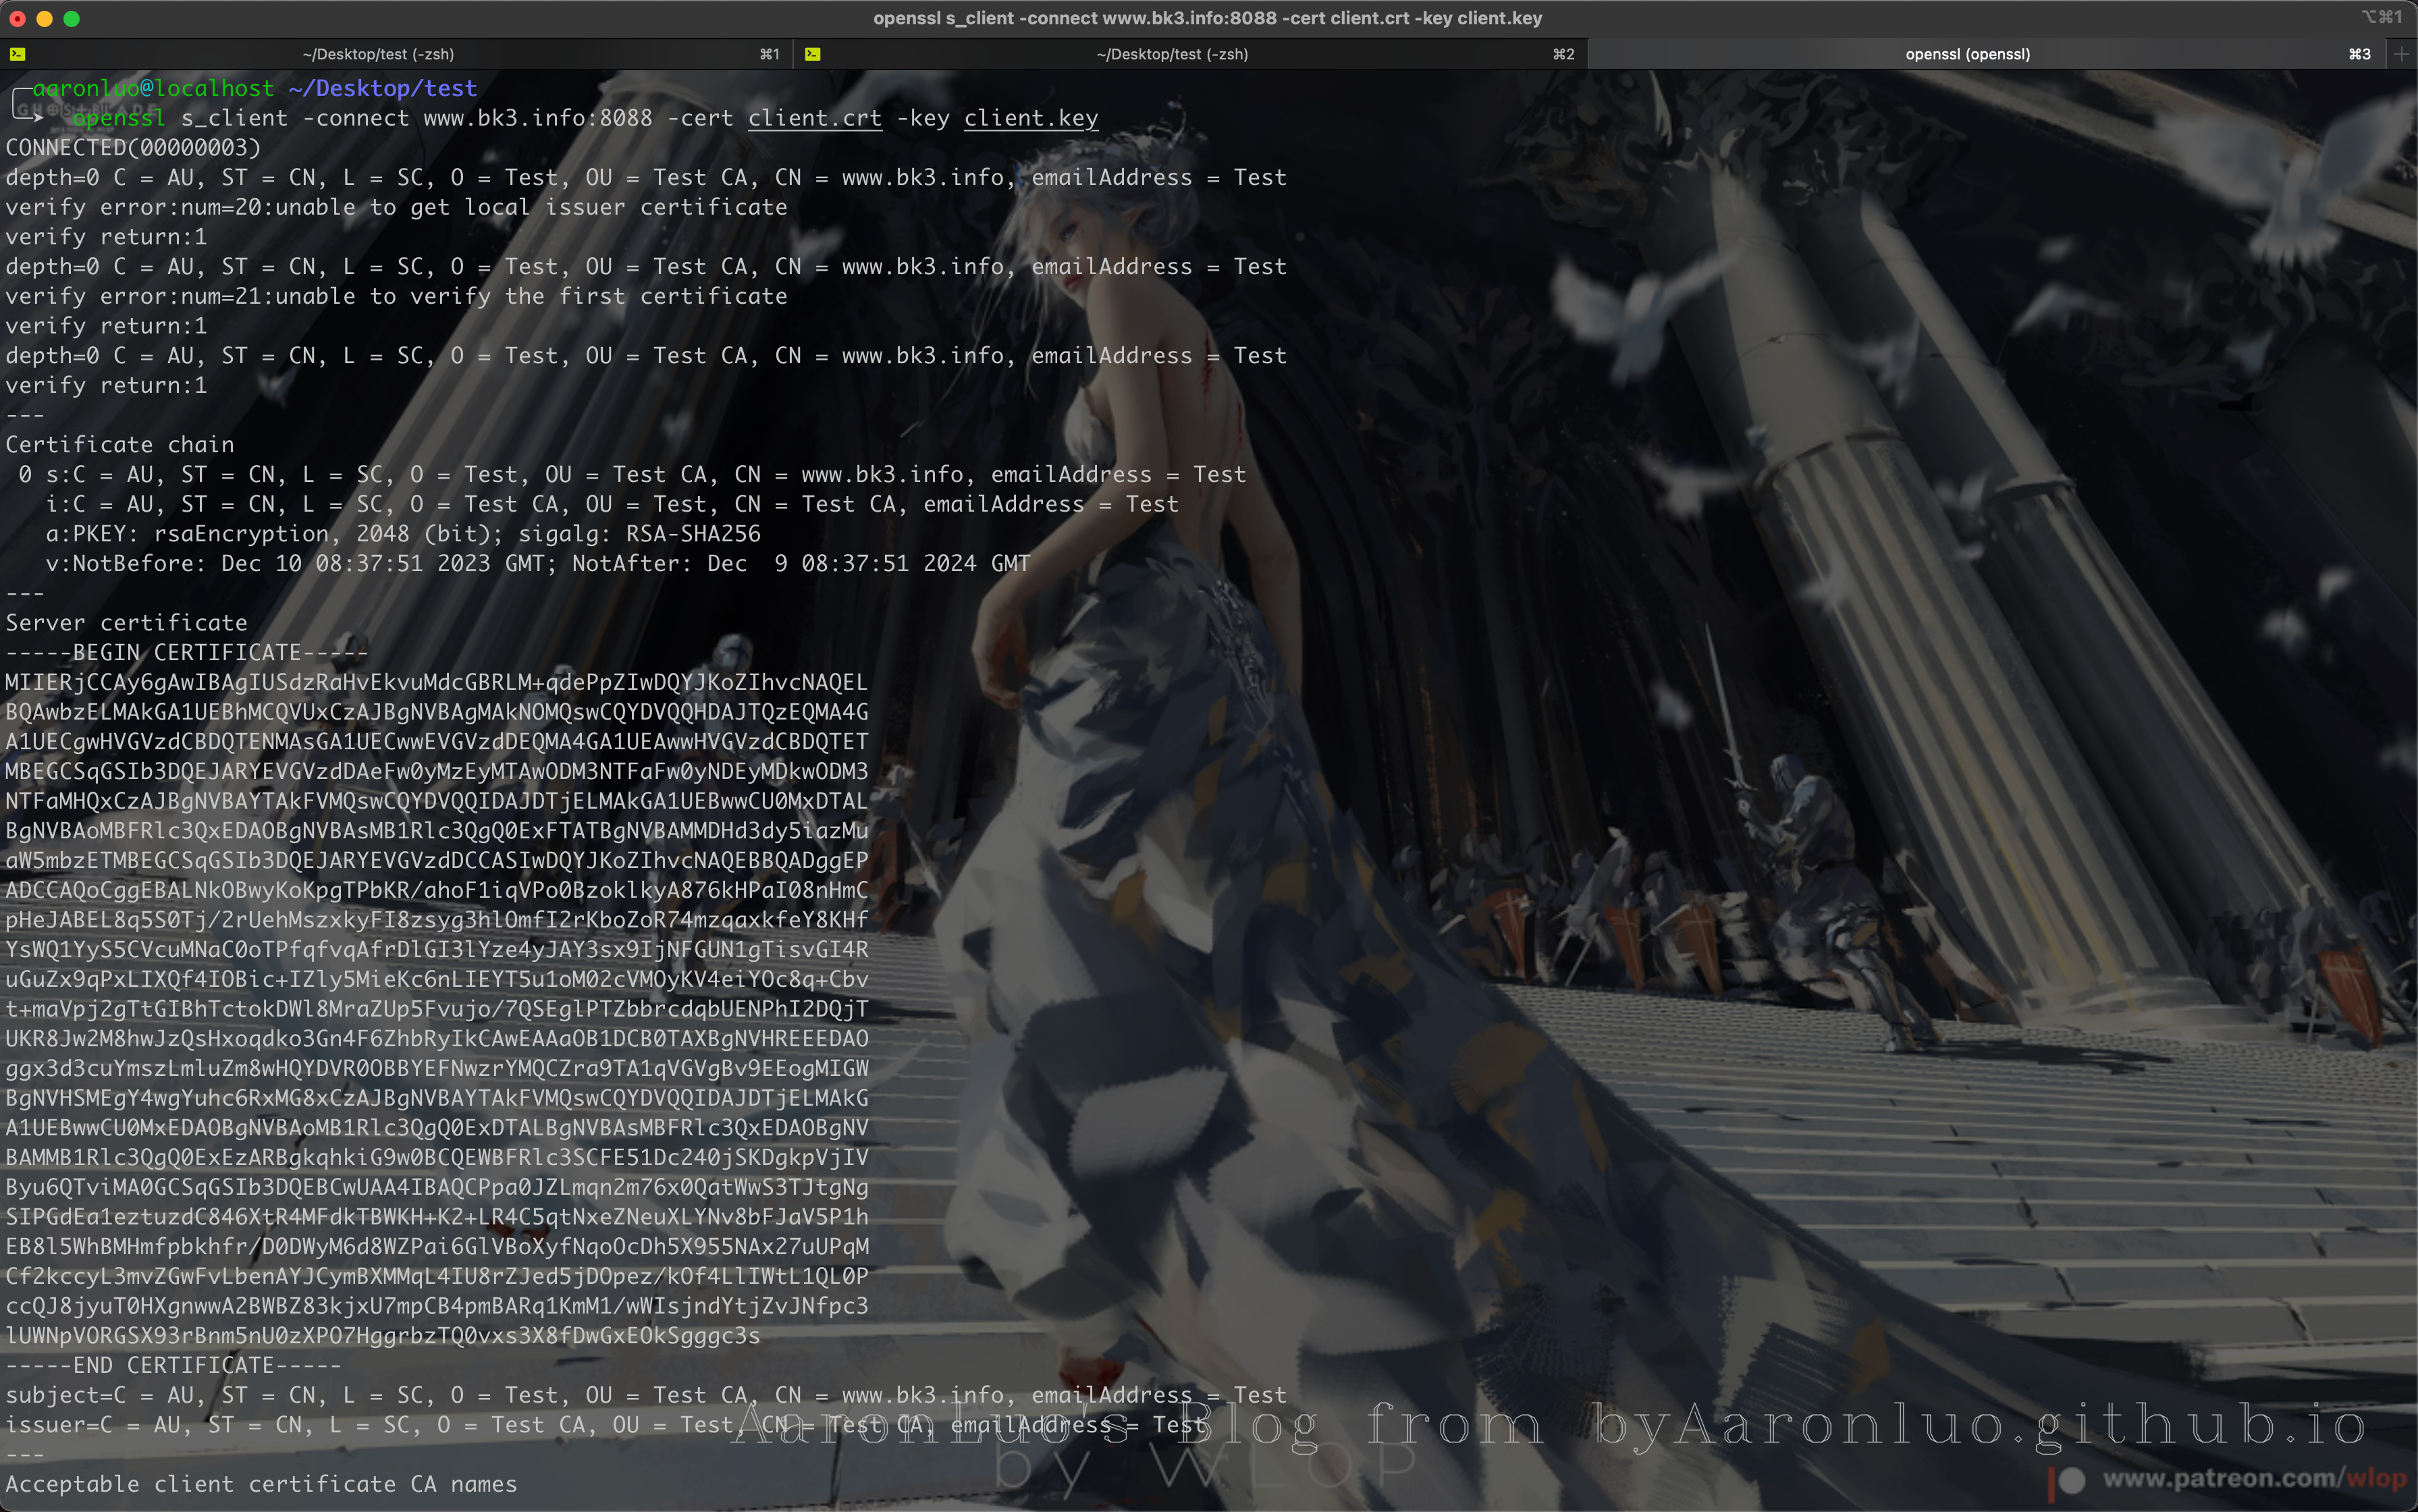2418x1512 pixels.
Task: Click the 'Certificate chain' heading text
Action: point(120,444)
